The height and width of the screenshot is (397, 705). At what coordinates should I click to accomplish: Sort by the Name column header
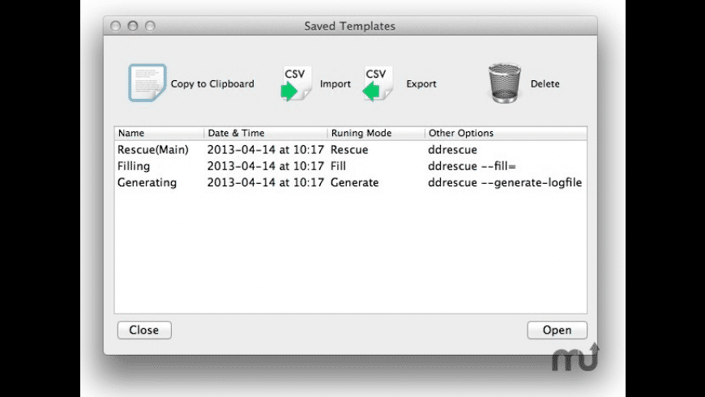159,133
